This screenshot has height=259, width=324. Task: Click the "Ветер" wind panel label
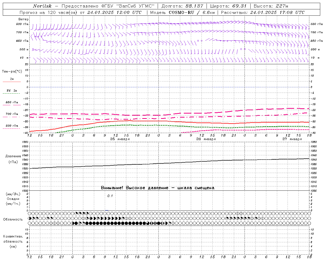click(x=24, y=19)
